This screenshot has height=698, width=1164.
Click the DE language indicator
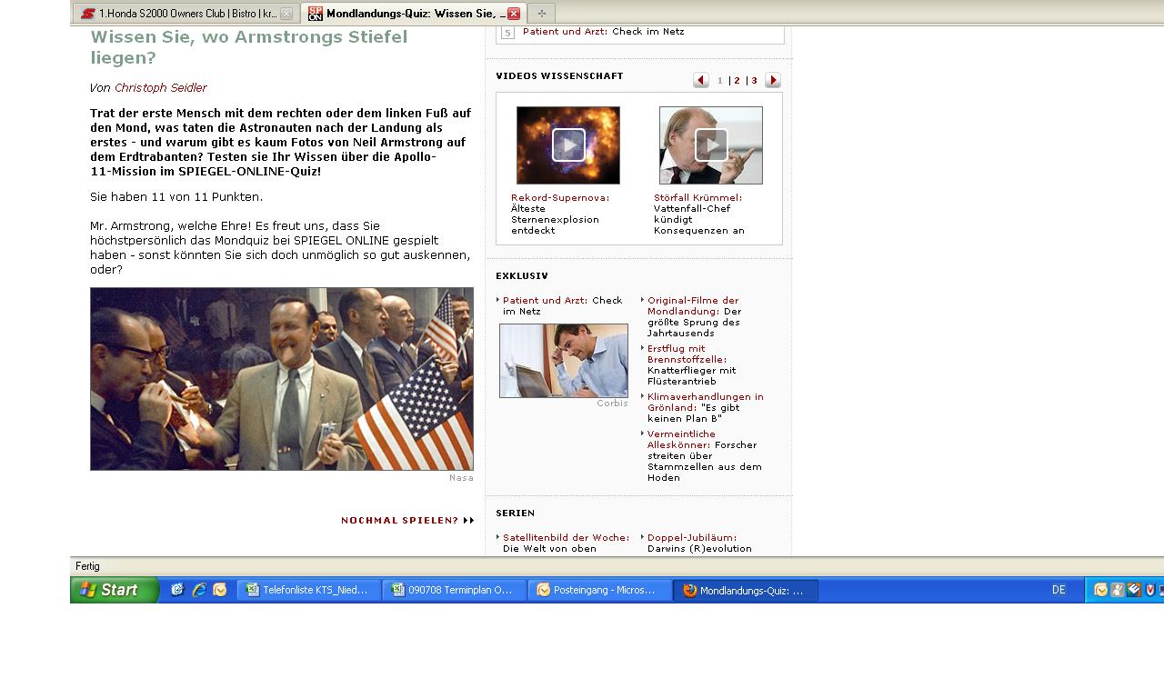point(1059,590)
